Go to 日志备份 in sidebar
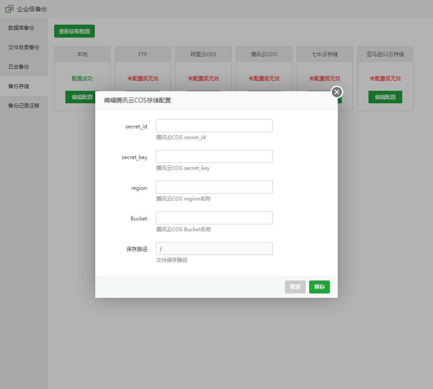The image size is (433, 389). tap(19, 67)
